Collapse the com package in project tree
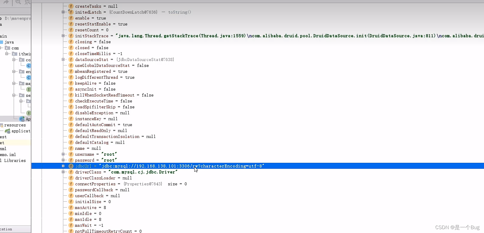The width and height of the screenshot is (484, 233). (1, 48)
